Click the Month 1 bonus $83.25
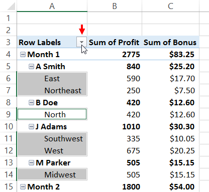 (182, 55)
